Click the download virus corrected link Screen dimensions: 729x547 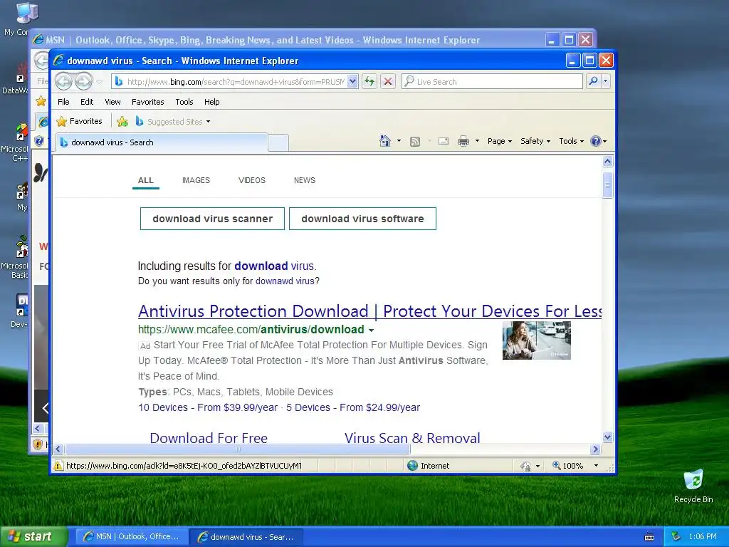tap(274, 266)
